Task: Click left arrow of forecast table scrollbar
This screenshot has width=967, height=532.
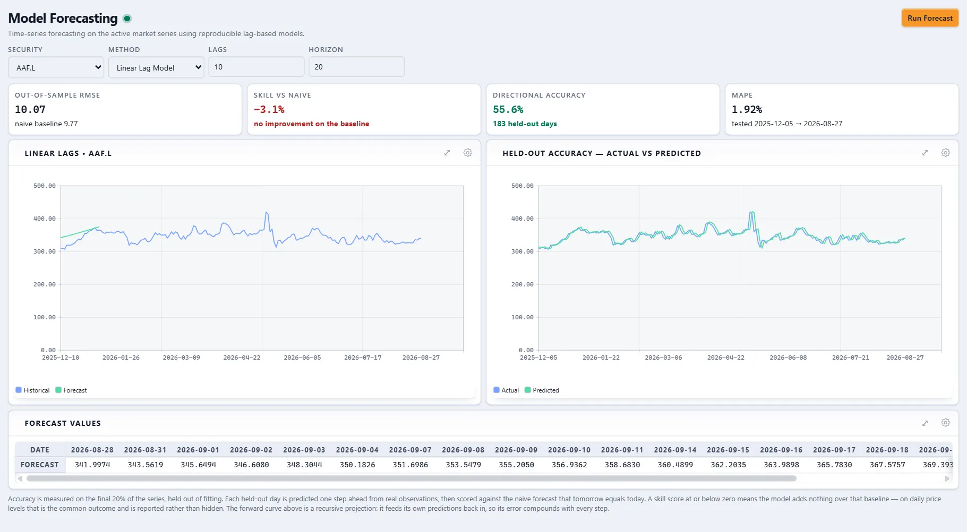Action: pos(20,478)
